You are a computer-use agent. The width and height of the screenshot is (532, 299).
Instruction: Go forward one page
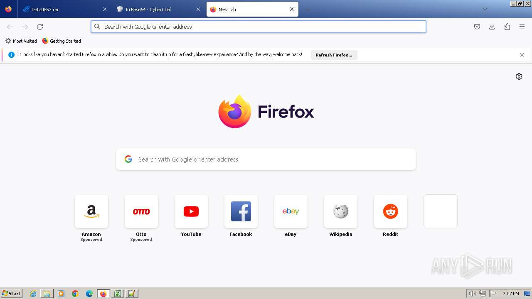point(25,27)
